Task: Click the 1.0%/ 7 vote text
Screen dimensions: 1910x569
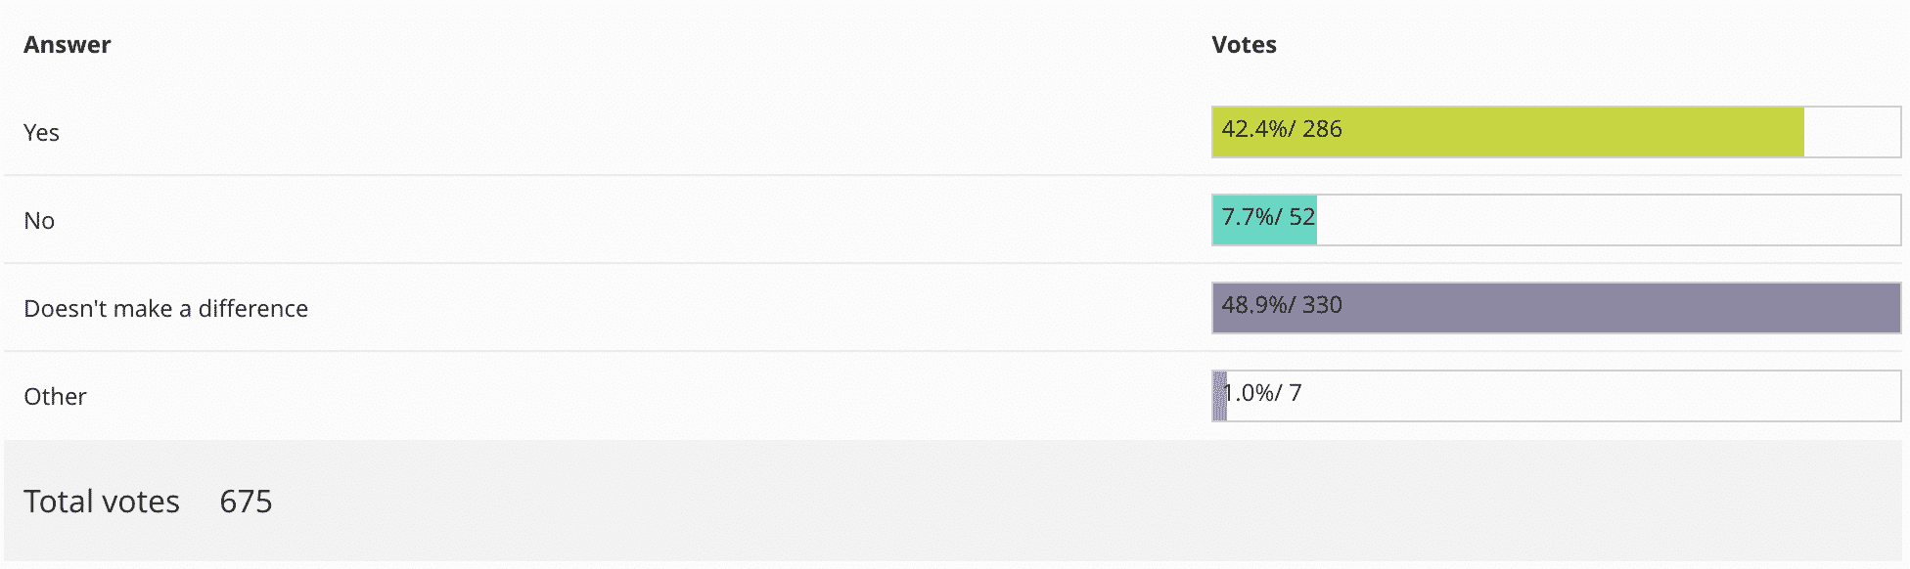Action: click(x=1264, y=393)
